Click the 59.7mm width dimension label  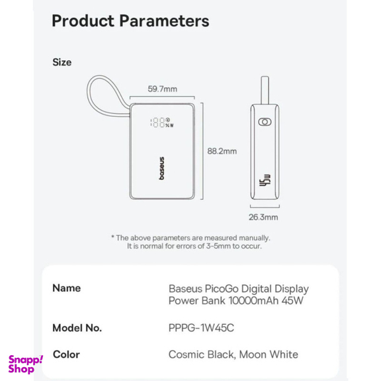162,89
